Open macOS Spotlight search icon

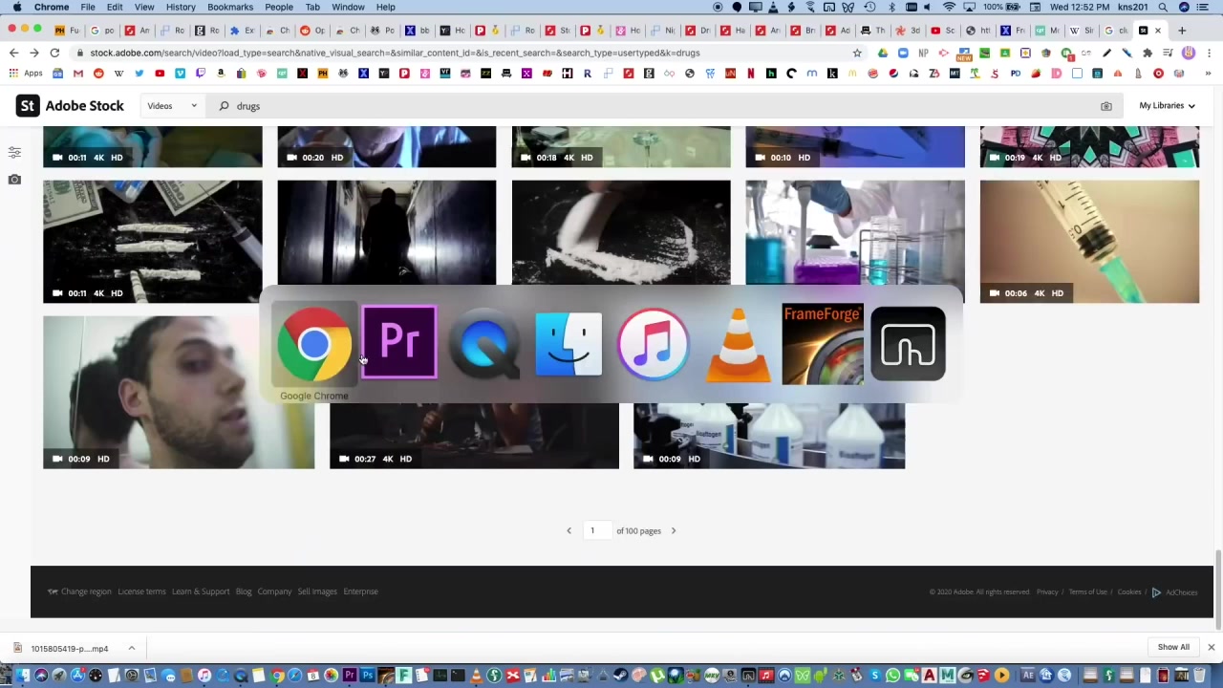(x=1163, y=8)
